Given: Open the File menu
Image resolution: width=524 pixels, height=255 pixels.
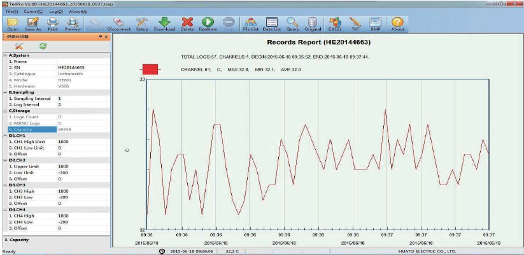Looking at the screenshot, I should (11, 11).
